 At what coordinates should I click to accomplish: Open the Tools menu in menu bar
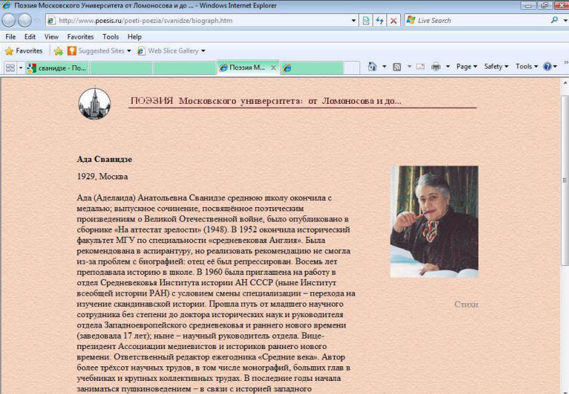point(111,37)
